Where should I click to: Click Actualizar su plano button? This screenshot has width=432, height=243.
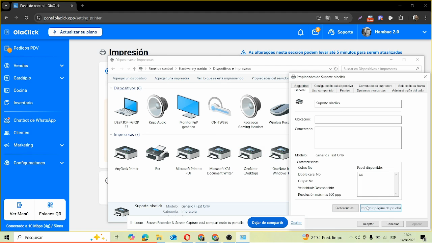coord(75,32)
